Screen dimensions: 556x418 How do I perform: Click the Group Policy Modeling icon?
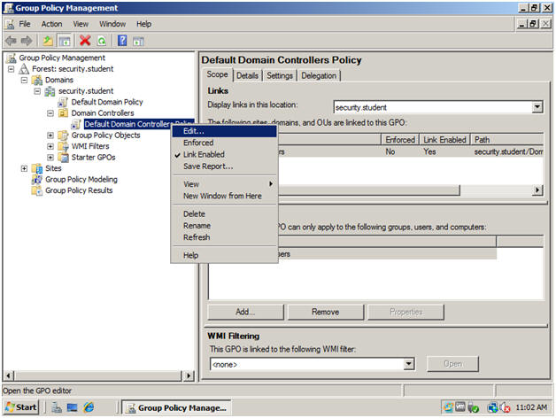37,179
